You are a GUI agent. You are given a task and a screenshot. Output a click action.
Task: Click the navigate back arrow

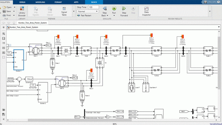4,23
